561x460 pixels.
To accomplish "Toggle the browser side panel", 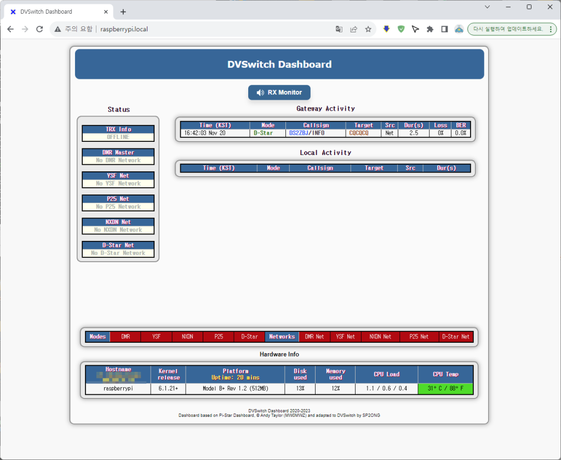I will tap(444, 29).
